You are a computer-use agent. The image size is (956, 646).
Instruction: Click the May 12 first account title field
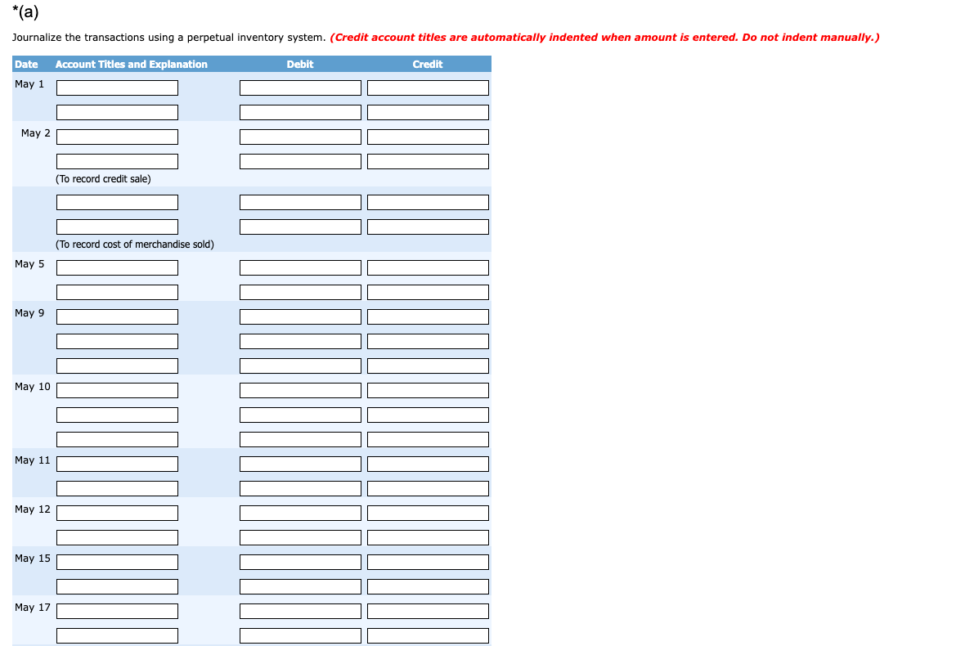click(117, 514)
